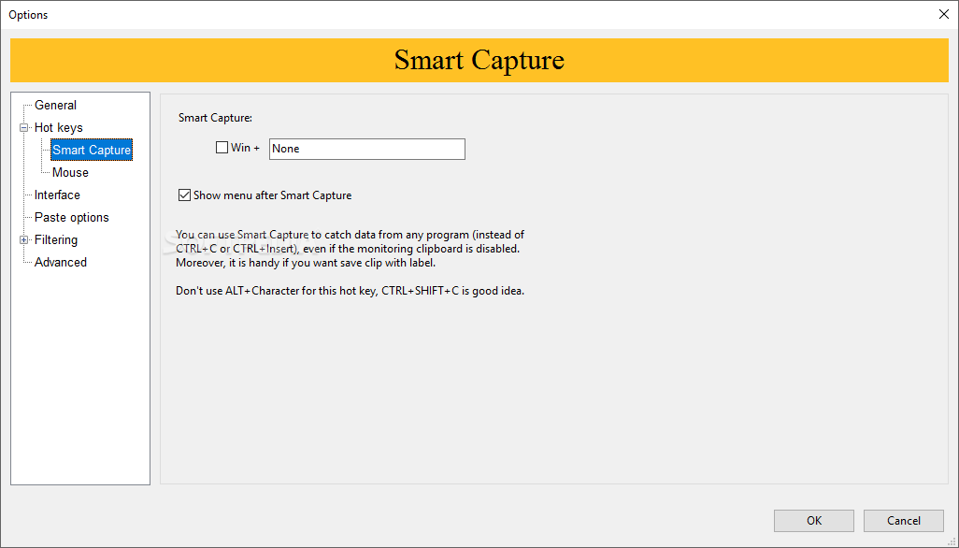
Task: Close the Options dialog window
Action: 944,14
